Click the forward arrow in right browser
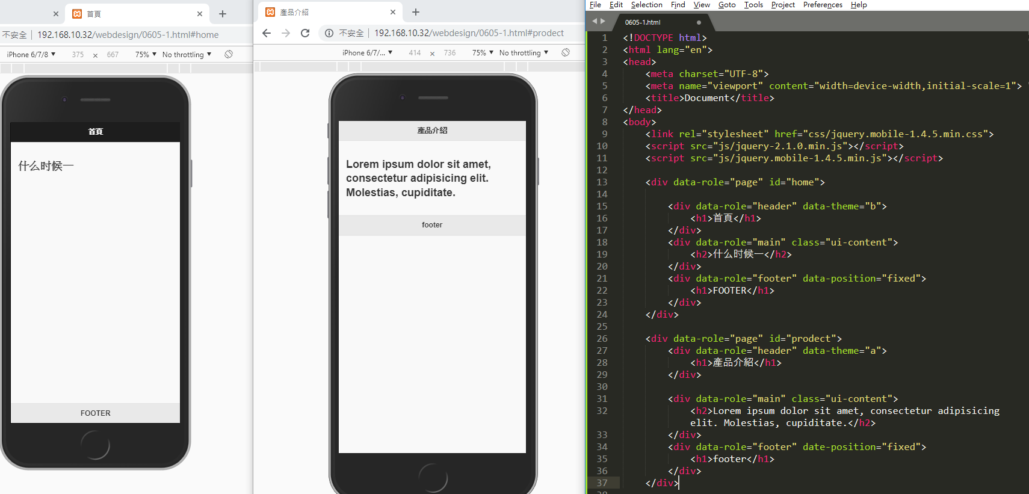This screenshot has width=1029, height=494. tap(286, 33)
